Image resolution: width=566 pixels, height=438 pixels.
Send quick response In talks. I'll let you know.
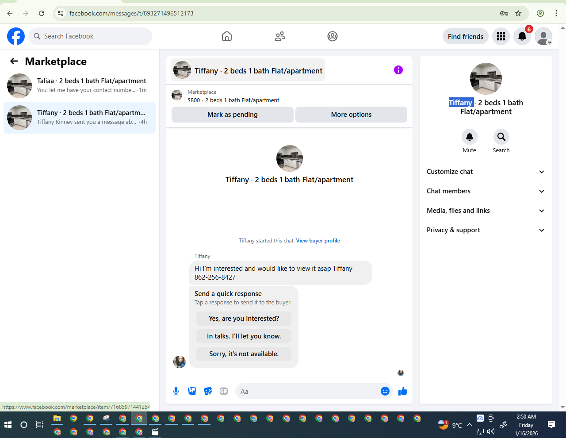(244, 336)
